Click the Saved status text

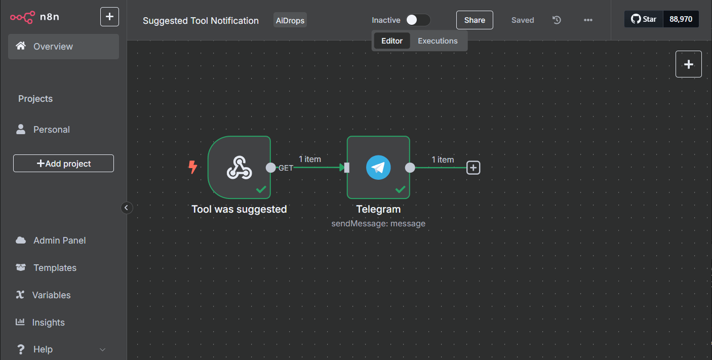pyautogui.click(x=523, y=20)
